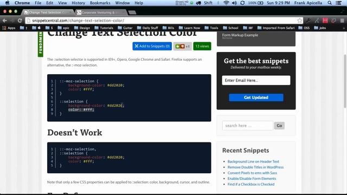The height and width of the screenshot is (195, 347).
Task: Open Remove Double Titles in WordPress link
Action: coord(255,167)
